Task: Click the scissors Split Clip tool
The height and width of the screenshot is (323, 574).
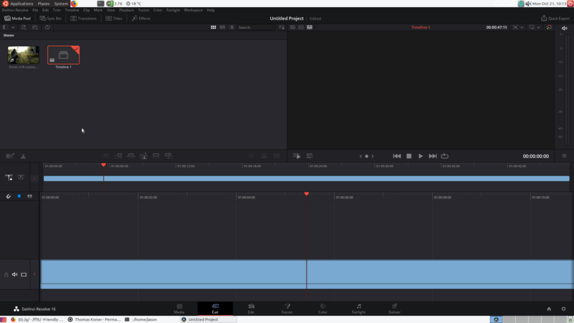Action: click(x=23, y=156)
